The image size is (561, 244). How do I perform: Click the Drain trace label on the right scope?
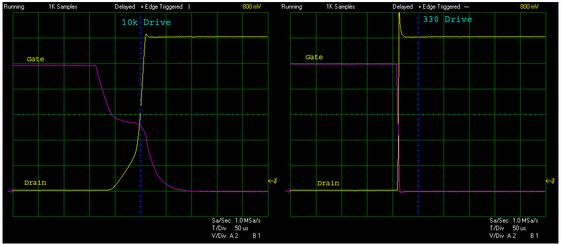(x=328, y=183)
